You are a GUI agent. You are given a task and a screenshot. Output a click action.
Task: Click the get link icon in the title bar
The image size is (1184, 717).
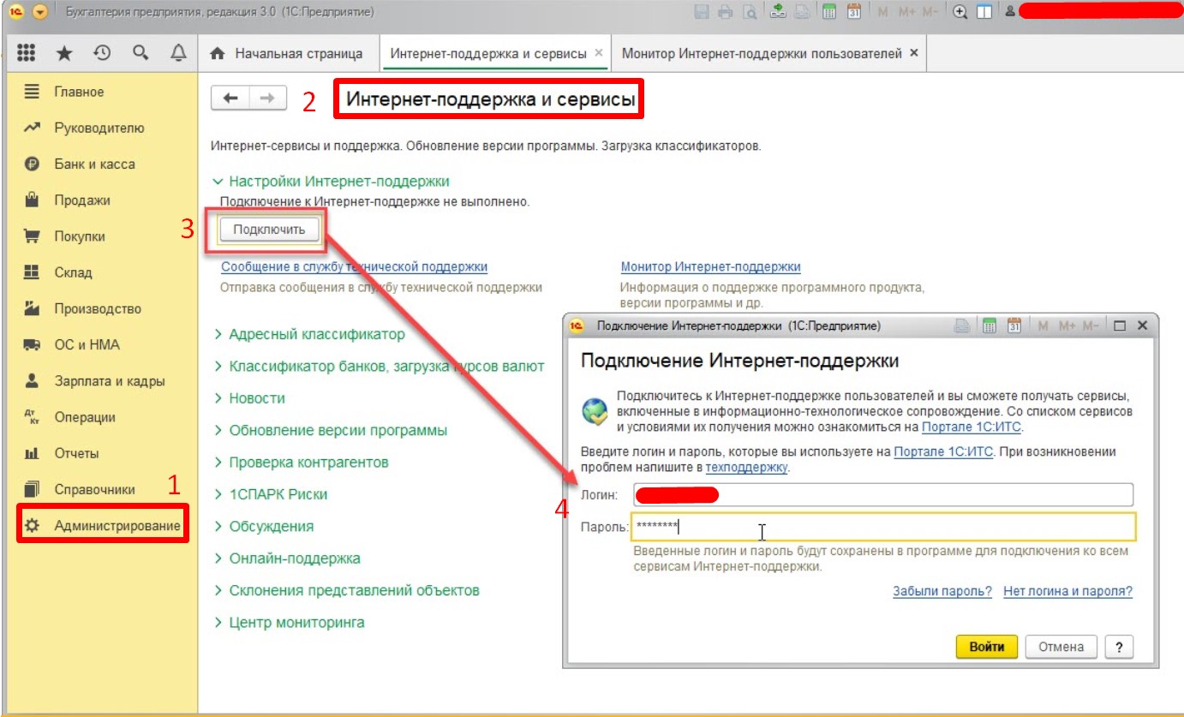pyautogui.click(x=778, y=12)
